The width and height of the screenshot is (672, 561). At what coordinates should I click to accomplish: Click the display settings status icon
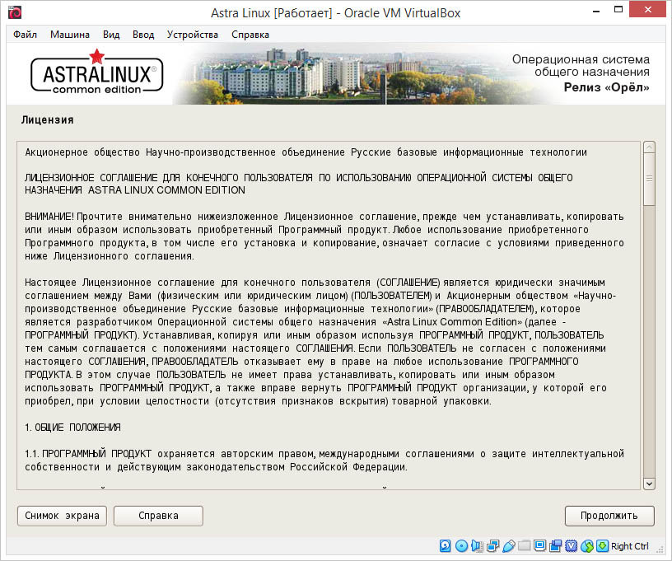pos(540,545)
